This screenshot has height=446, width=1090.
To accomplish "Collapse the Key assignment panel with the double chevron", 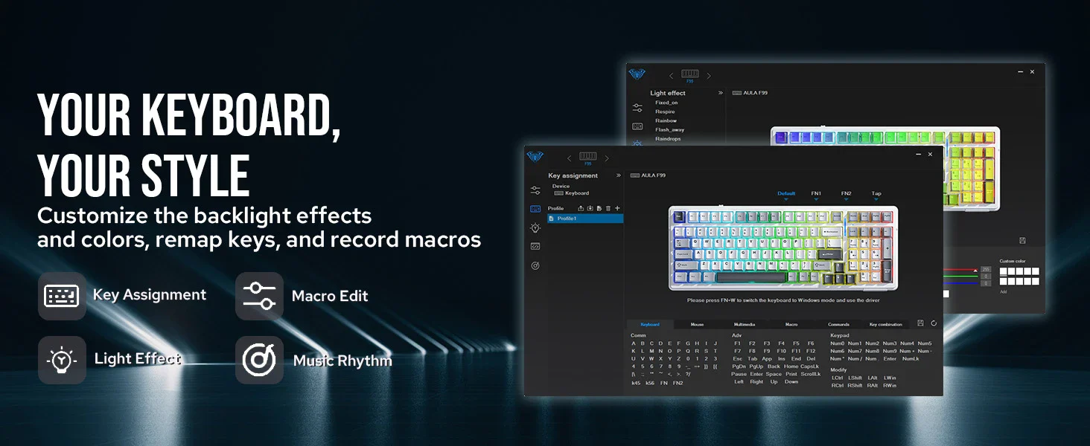I will click(x=618, y=176).
